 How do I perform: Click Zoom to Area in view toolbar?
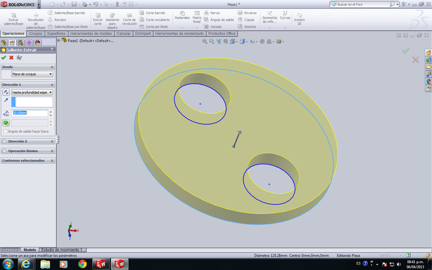(x=212, y=42)
